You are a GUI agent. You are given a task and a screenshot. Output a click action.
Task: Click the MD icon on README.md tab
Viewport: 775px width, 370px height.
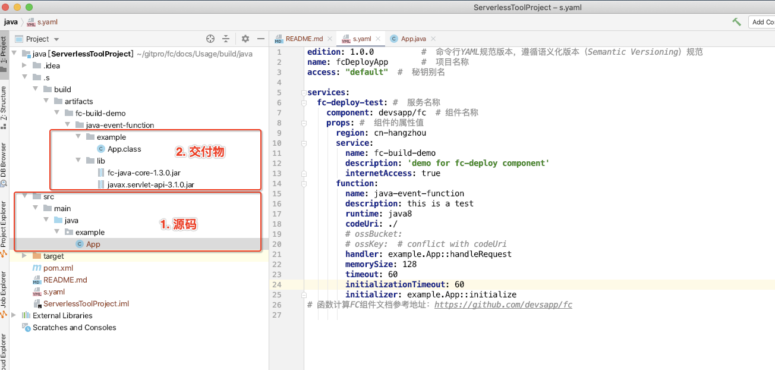click(279, 39)
